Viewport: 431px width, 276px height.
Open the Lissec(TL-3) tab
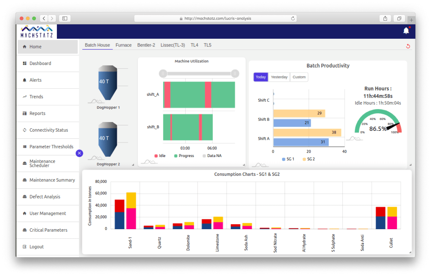173,45
